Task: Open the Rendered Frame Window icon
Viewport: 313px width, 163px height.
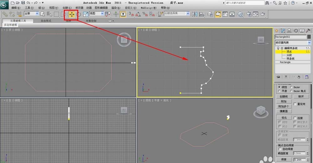Action: coord(256,14)
